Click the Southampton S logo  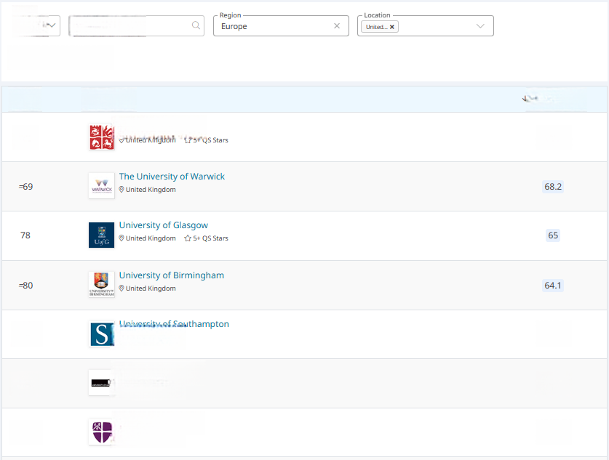[x=101, y=334]
